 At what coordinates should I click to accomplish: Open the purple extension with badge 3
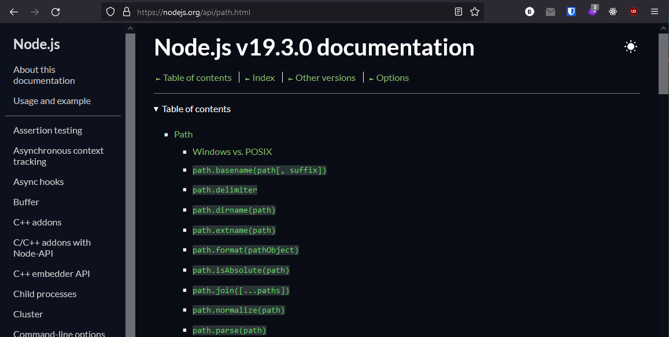click(x=592, y=10)
